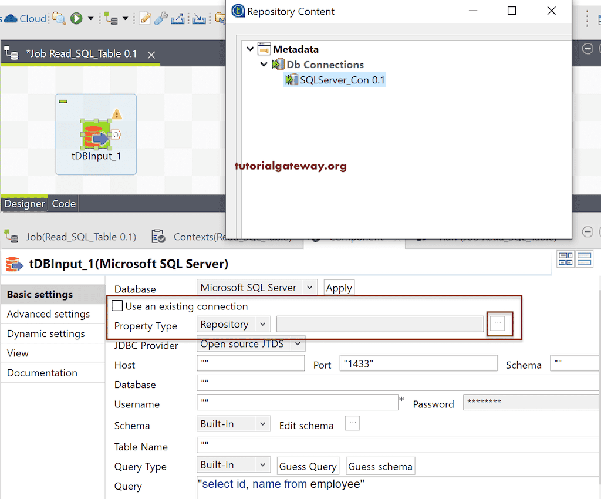Run the job using the green play icon

76,18
